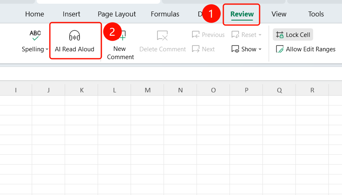Open Allow Edit Ranges
Screen dimensions: 342x195
[305, 49]
